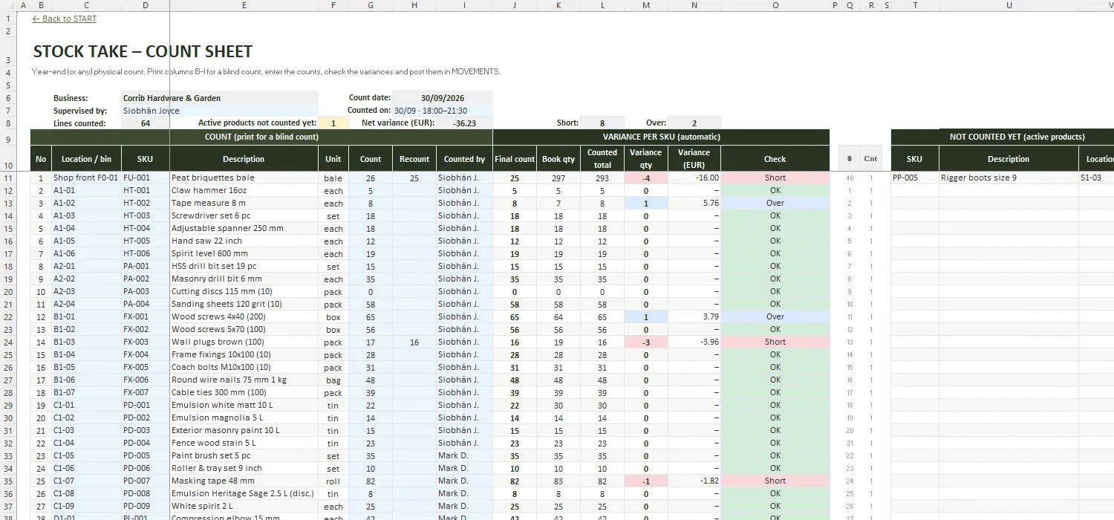Select the Active products not counted yet value 1
Screen dimensions: 1114x520
(333, 123)
